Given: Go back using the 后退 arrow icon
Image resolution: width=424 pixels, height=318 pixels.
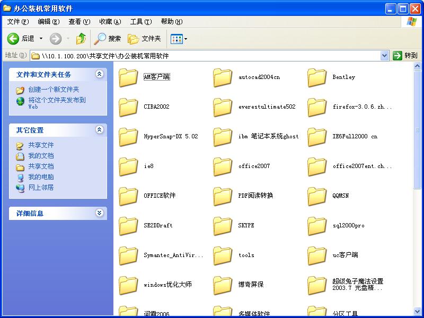Looking at the screenshot, I should click(x=13, y=39).
